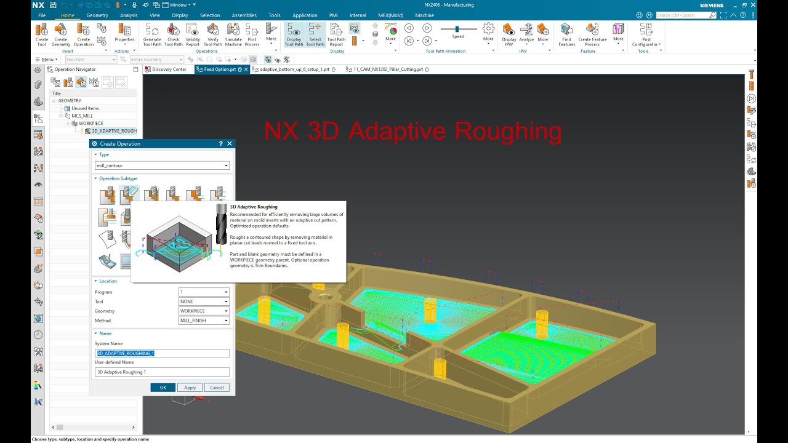
Task: Collapse the Name section
Action: click(96, 333)
